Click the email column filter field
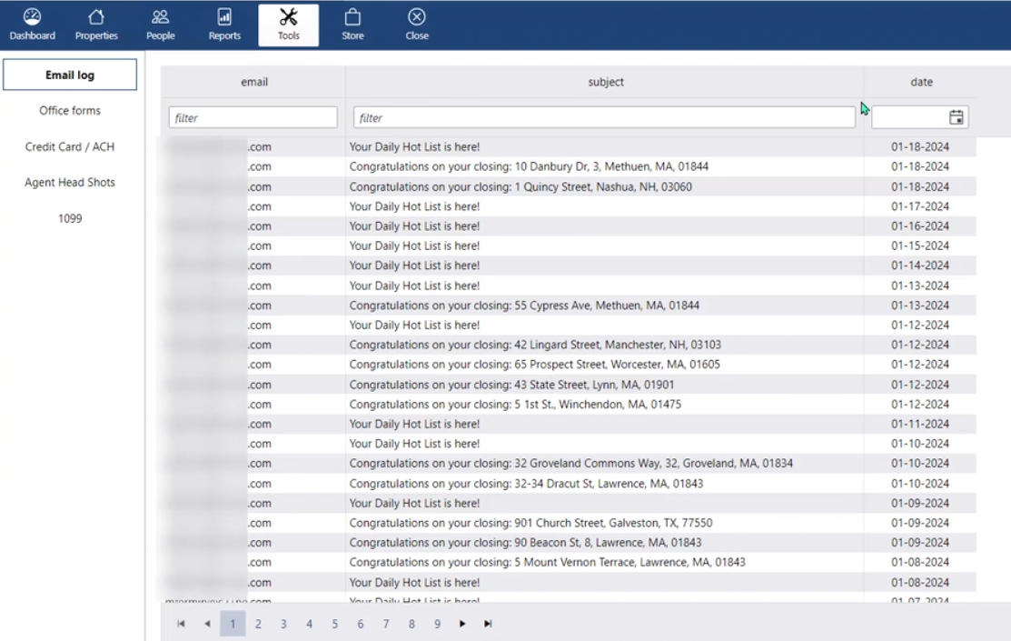This screenshot has width=1011, height=641. click(253, 117)
